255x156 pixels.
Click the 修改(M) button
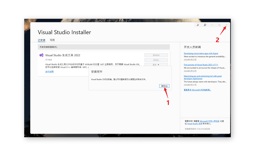point(156,55)
